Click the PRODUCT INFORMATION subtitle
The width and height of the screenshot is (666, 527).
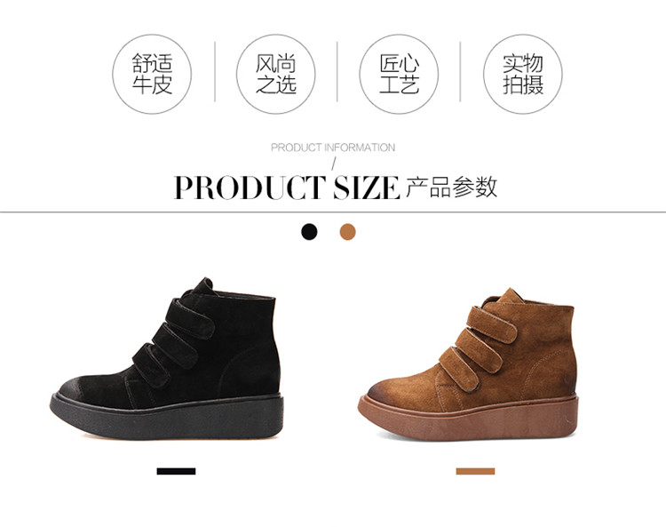tap(333, 148)
